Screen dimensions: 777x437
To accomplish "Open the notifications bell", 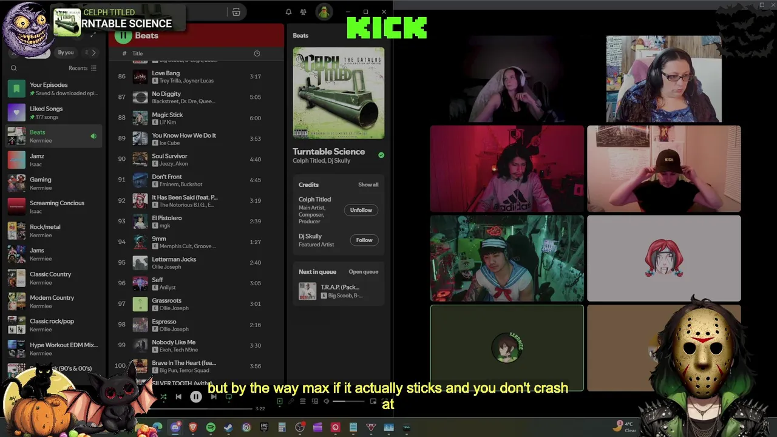I will pos(288,12).
